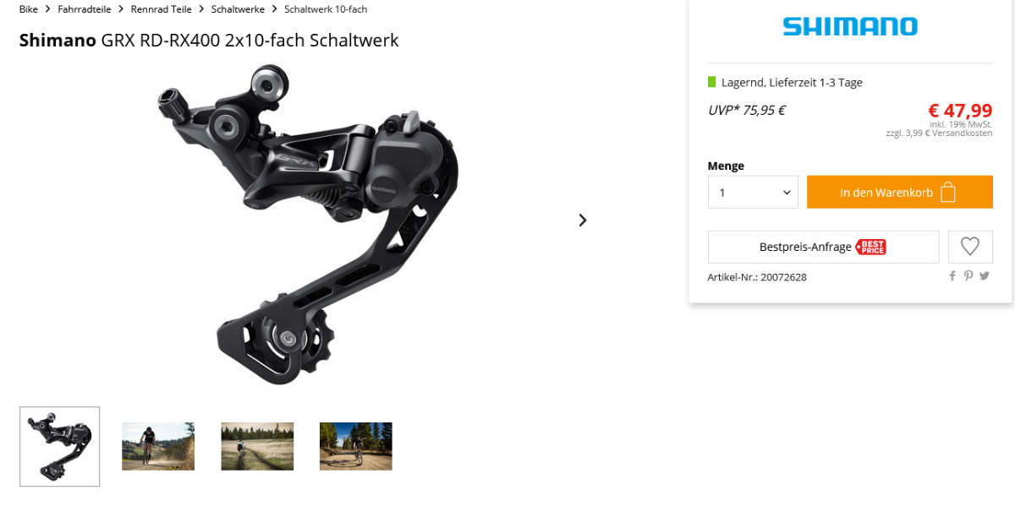The width and height of the screenshot is (1015, 512).
Task: Go to Bike breadcrumb
Action: (x=29, y=9)
